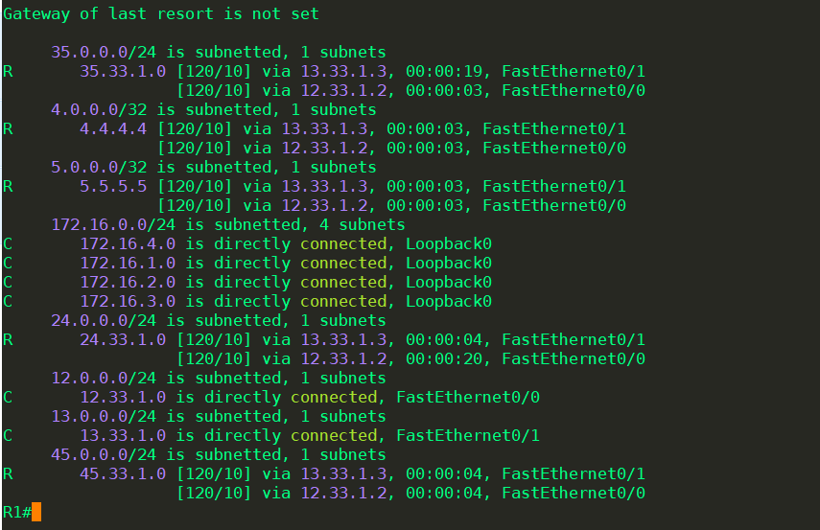820x530 pixels.
Task: Click the 12.33.1.0 directly connected entry
Action: click(x=310, y=397)
